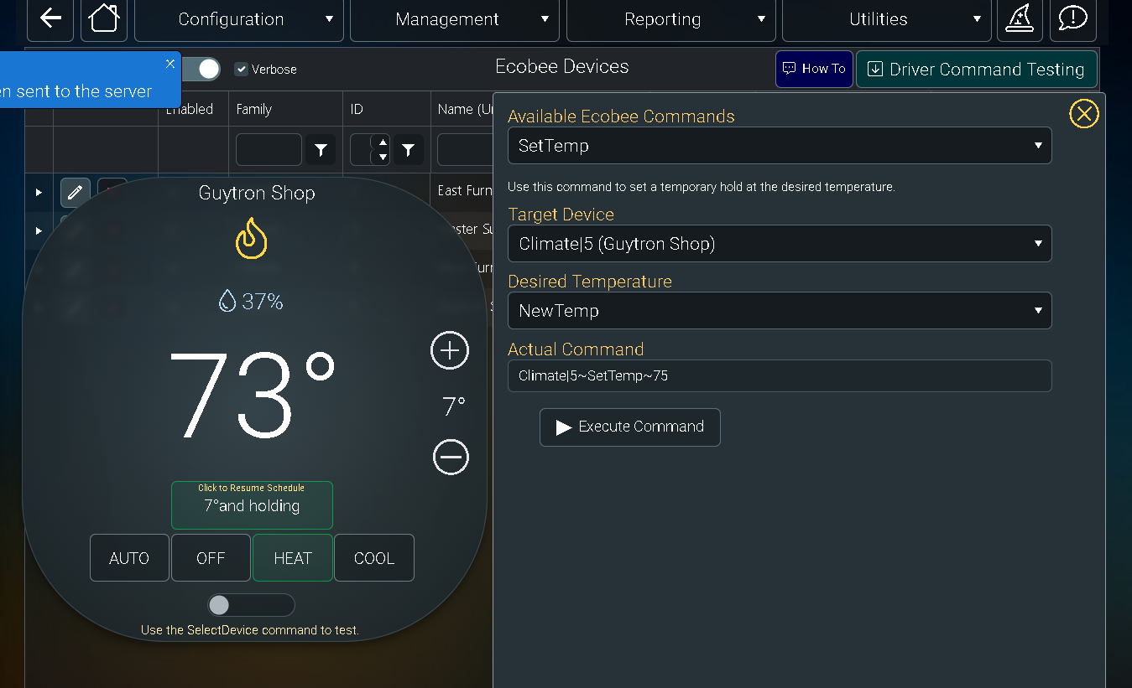The width and height of the screenshot is (1132, 688).
Task: Set thermostat mode to AUTO
Action: (129, 558)
